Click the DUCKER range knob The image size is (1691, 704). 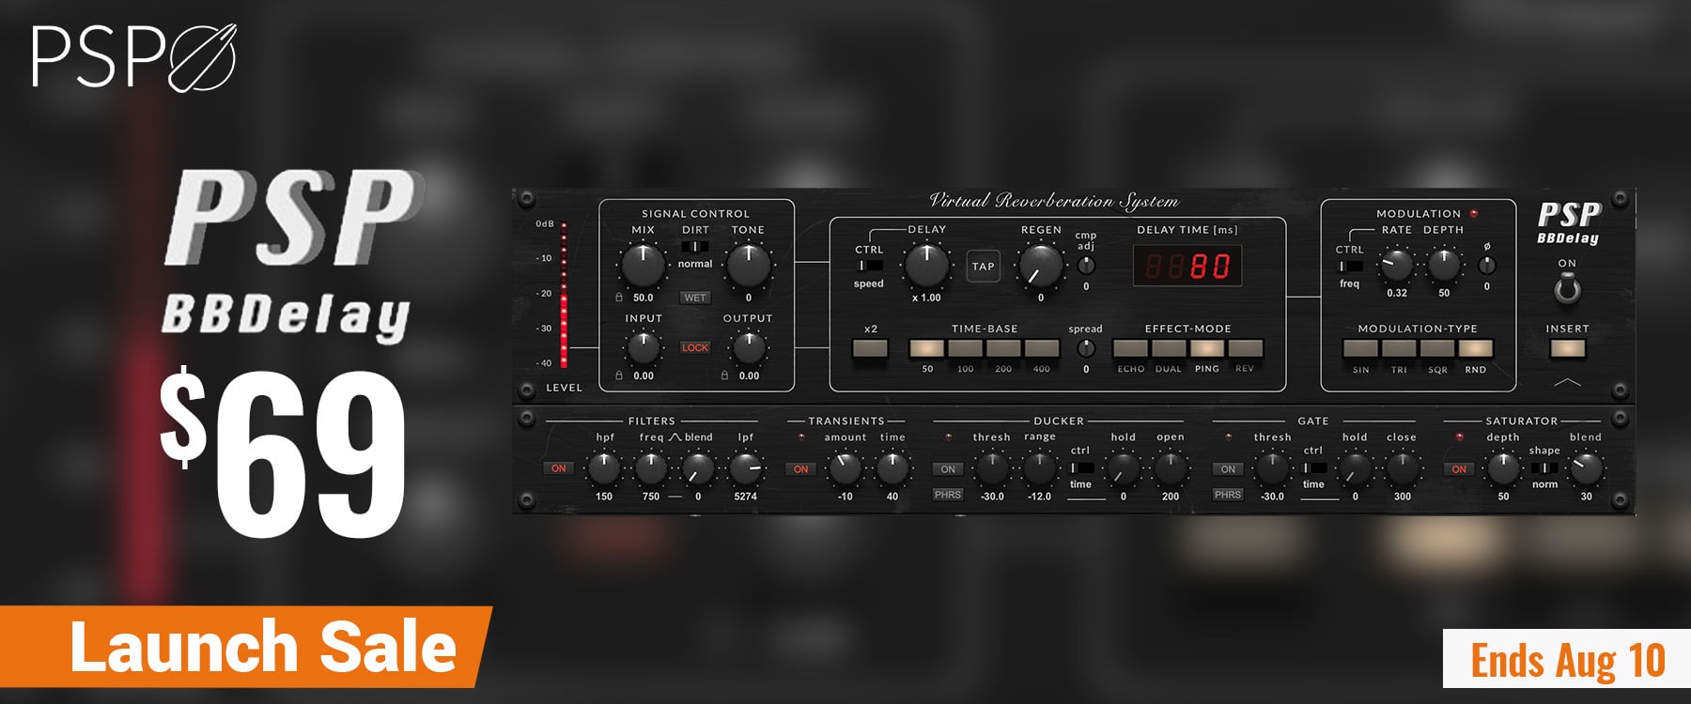1039,467
